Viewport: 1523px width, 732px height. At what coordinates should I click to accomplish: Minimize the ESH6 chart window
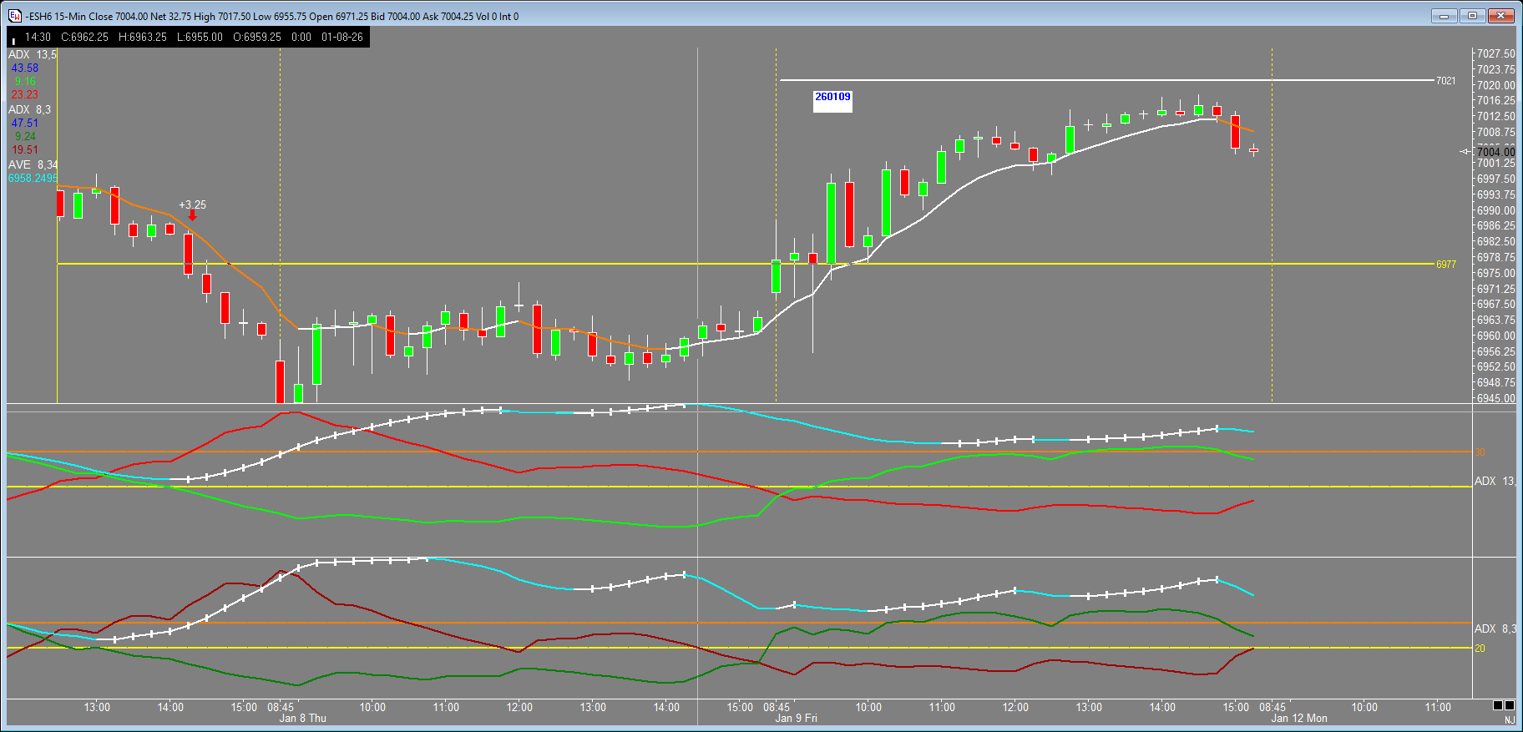pyautogui.click(x=1444, y=15)
